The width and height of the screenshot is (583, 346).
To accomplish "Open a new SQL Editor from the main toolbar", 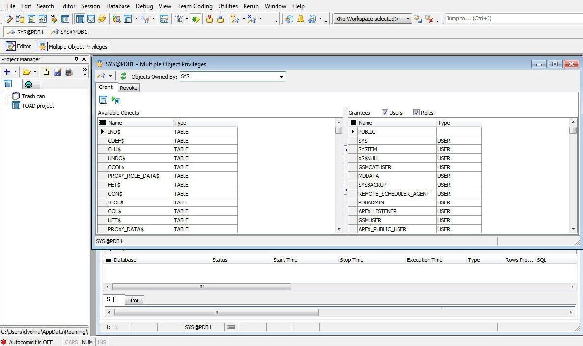I will pyautogui.click(x=8, y=19).
